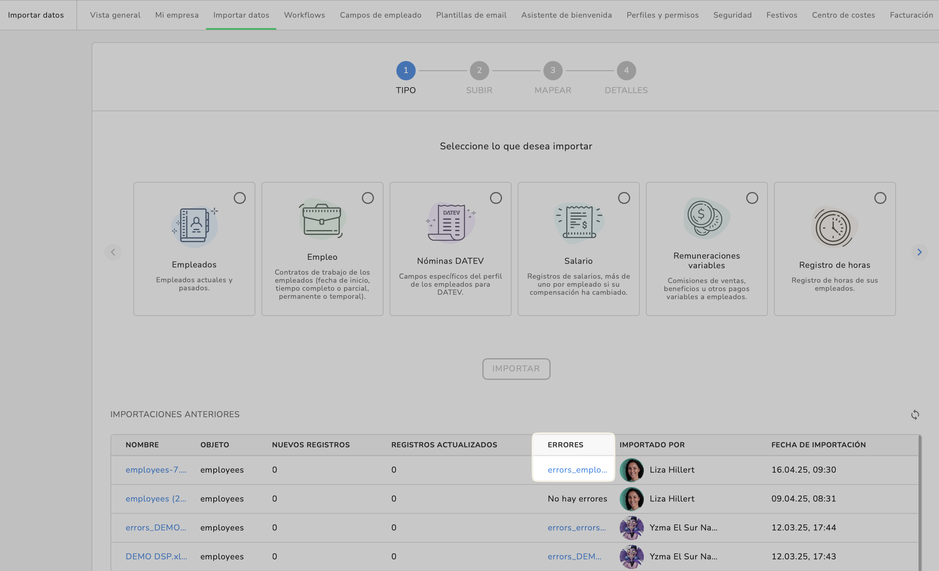Go to step 2 SUBIR in stepper
The image size is (939, 571).
click(479, 71)
